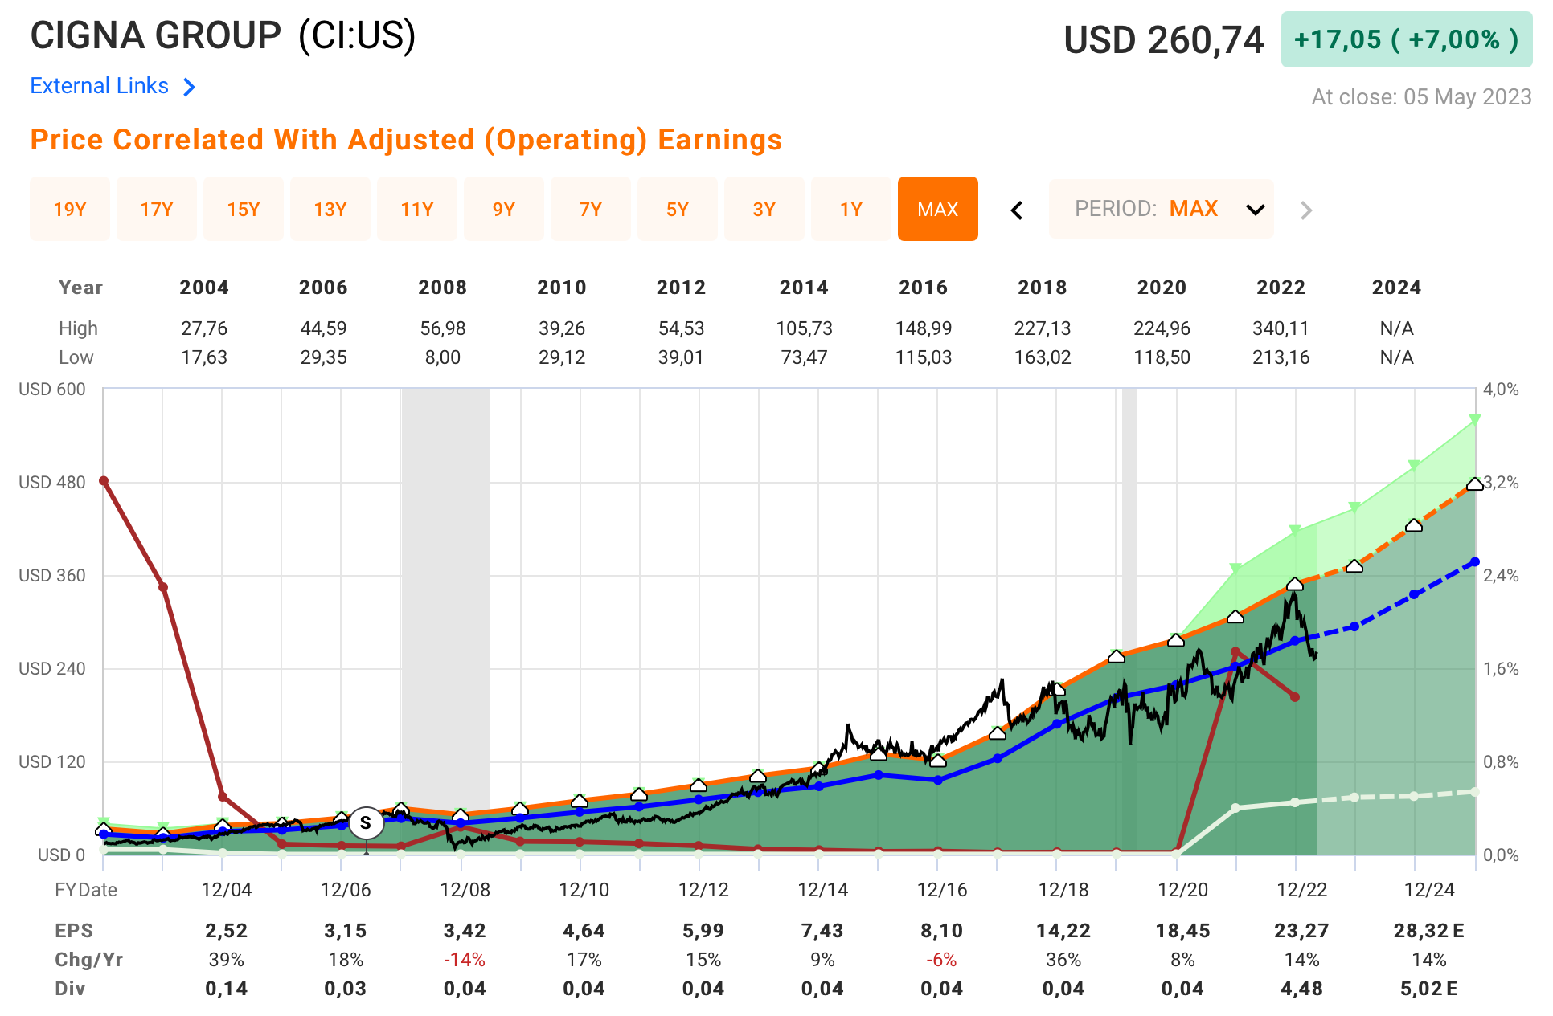Click the top green triangle forecast marker

1475,420
